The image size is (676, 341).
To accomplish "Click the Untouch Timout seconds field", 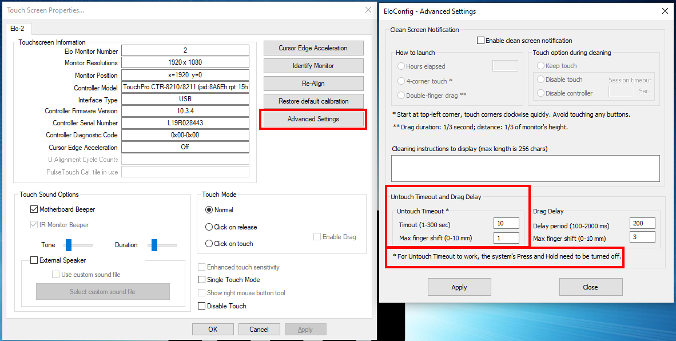I will pyautogui.click(x=506, y=223).
